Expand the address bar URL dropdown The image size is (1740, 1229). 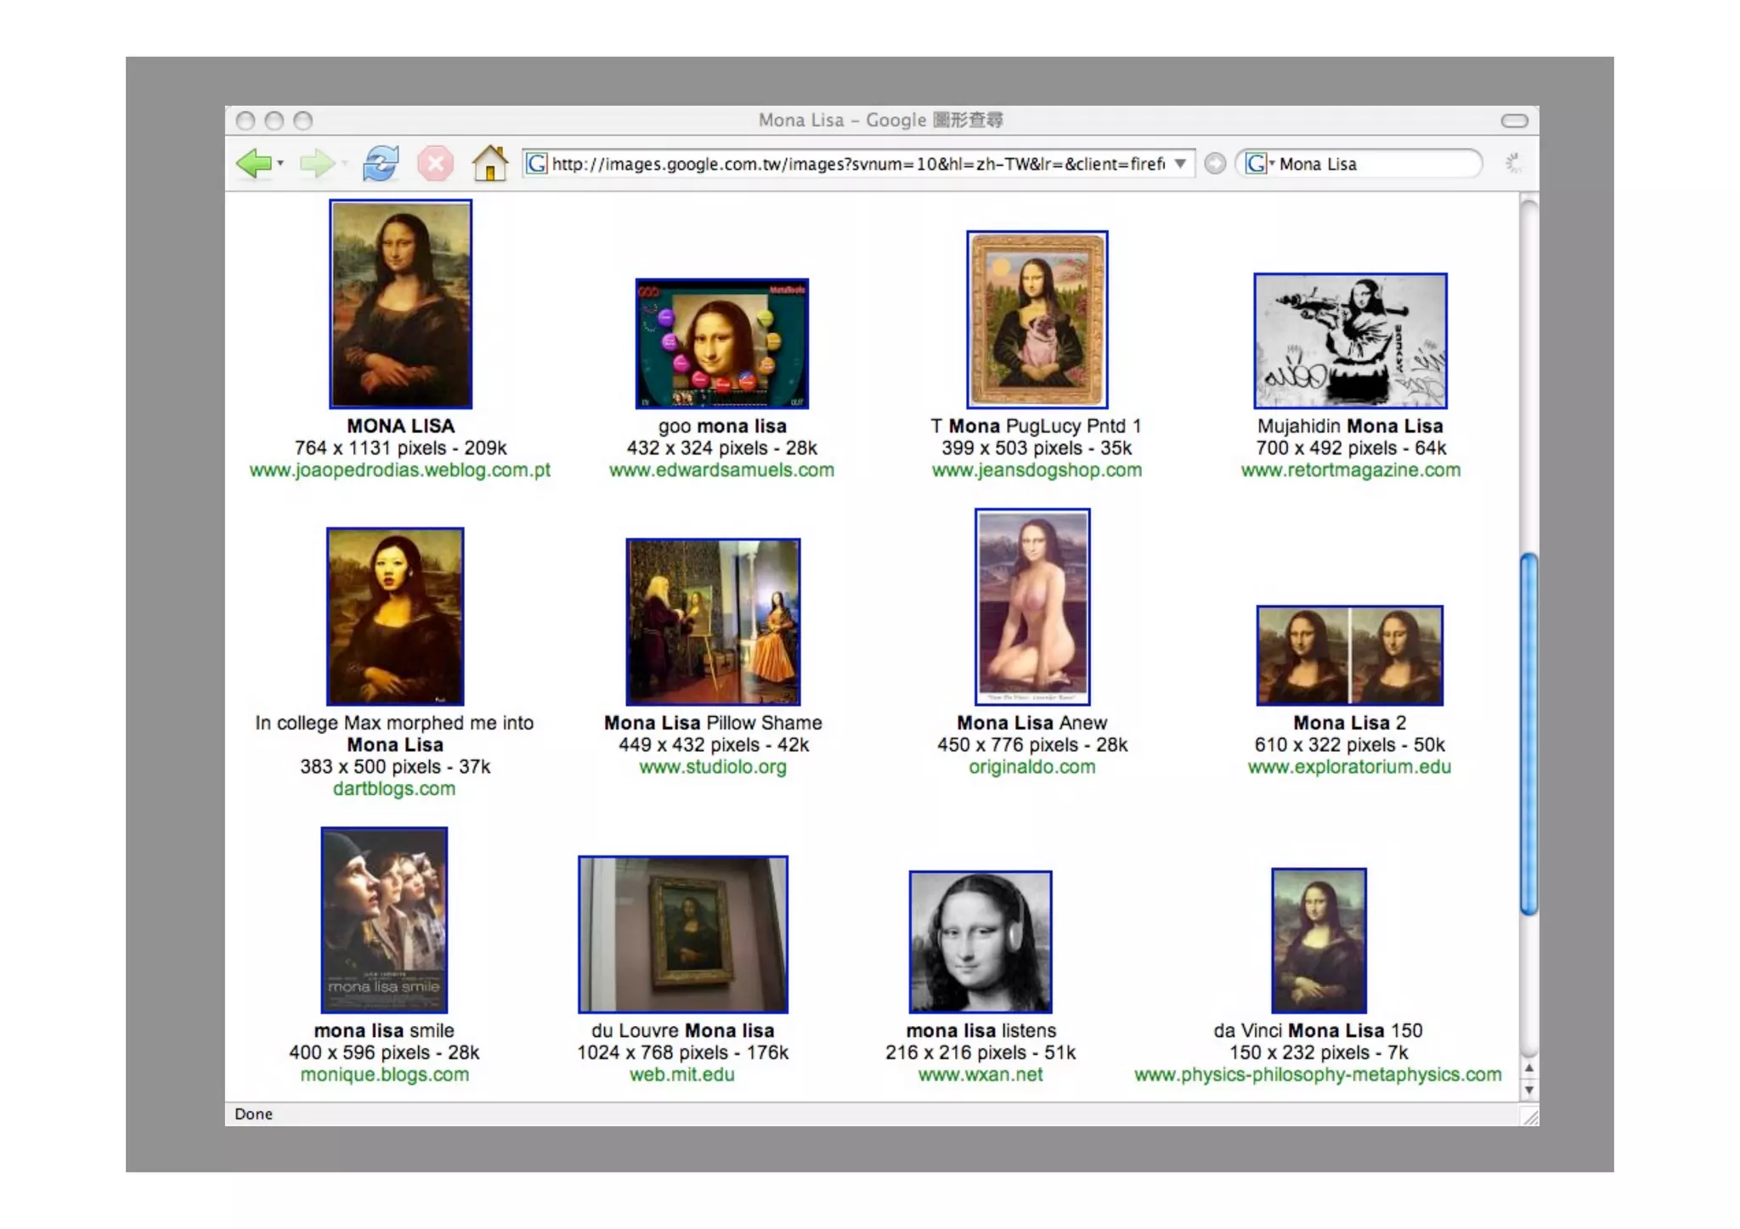1180,163
